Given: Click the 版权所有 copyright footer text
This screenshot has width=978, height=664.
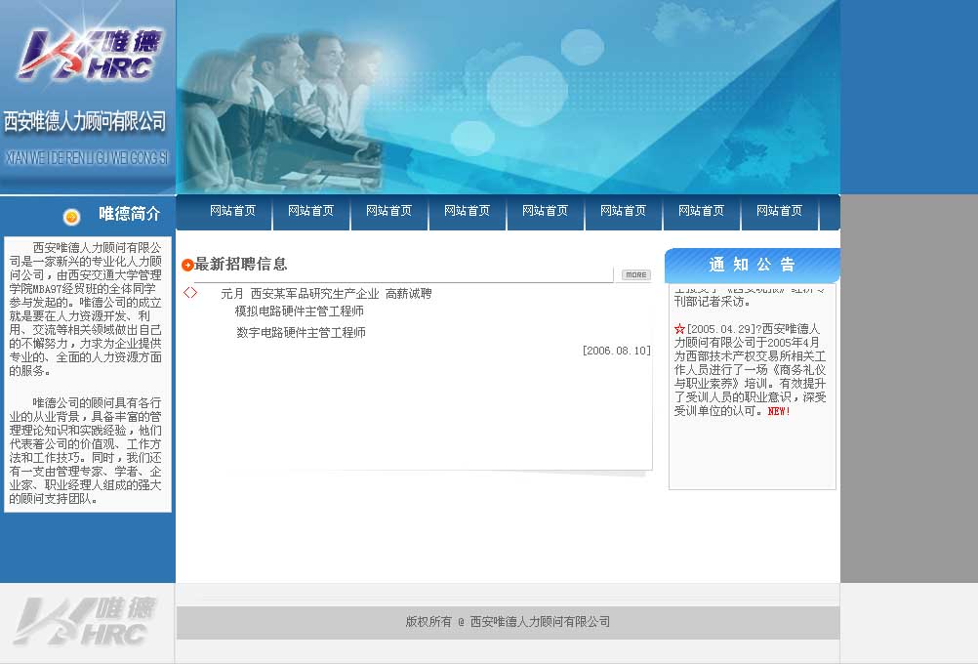Looking at the screenshot, I should pyautogui.click(x=508, y=622).
